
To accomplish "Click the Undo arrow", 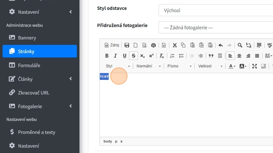I will click(x=221, y=45).
